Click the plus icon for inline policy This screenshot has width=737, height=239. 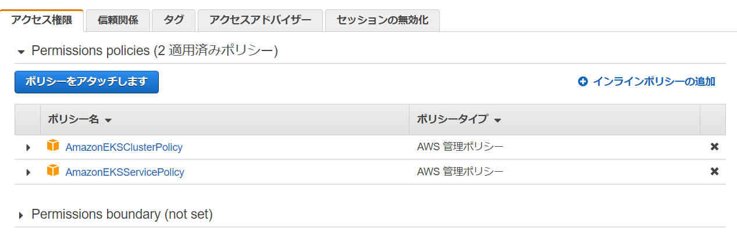point(583,82)
